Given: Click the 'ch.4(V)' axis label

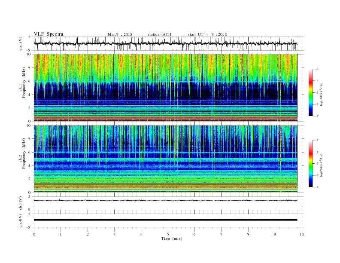Looking at the screenshot, I should (21, 220).
